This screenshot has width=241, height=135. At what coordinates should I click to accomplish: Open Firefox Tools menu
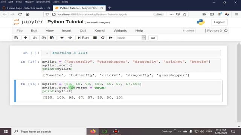click(x=56, y=2)
